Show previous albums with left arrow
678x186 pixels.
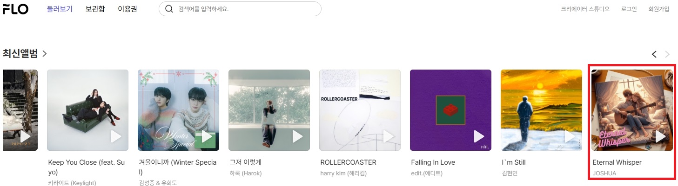click(654, 54)
